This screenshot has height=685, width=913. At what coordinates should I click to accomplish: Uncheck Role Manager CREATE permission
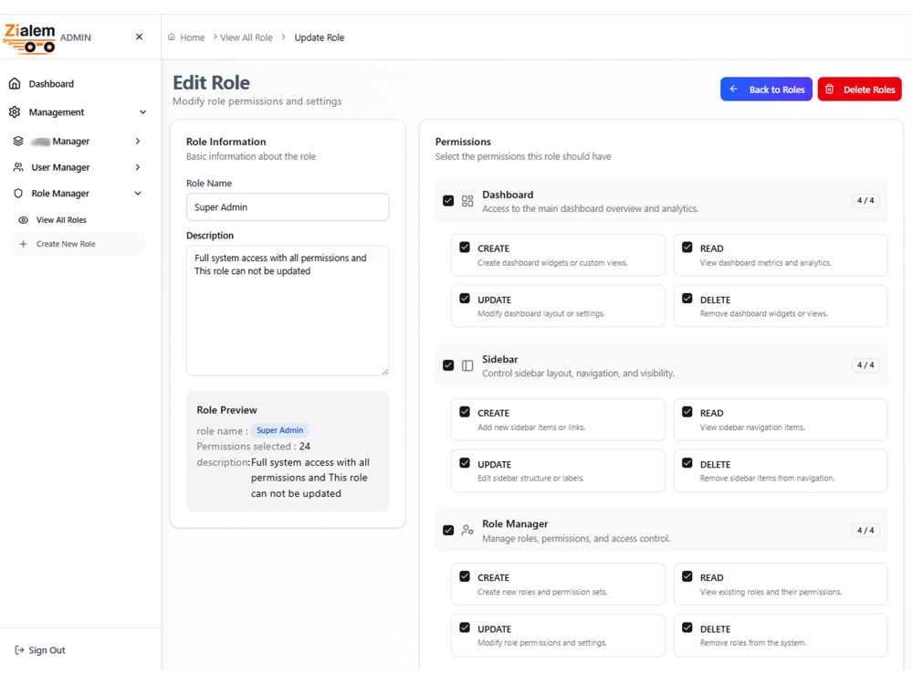tap(464, 576)
